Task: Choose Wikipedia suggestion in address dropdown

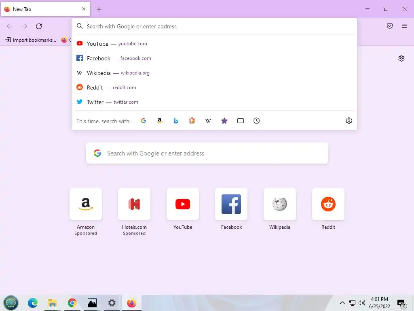Action: (x=214, y=73)
